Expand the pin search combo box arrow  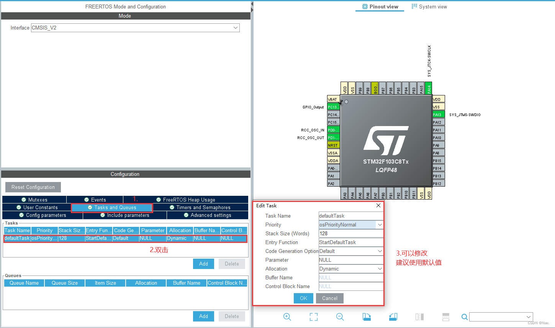click(x=529, y=317)
